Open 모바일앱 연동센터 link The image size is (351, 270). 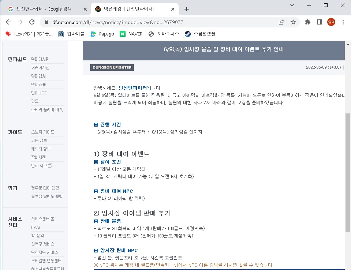[x=46, y=260]
